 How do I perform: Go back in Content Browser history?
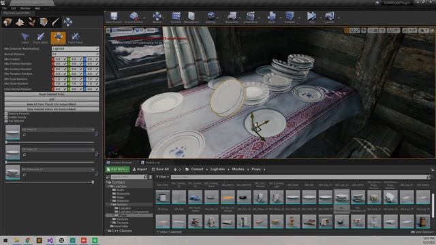click(x=175, y=169)
